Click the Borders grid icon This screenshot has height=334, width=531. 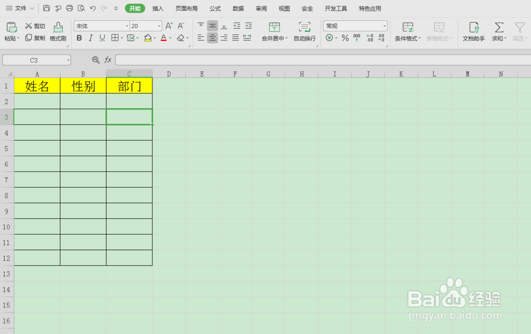coord(115,38)
